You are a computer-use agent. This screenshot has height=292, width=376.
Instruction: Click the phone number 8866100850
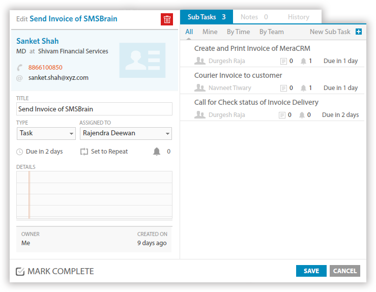point(45,67)
